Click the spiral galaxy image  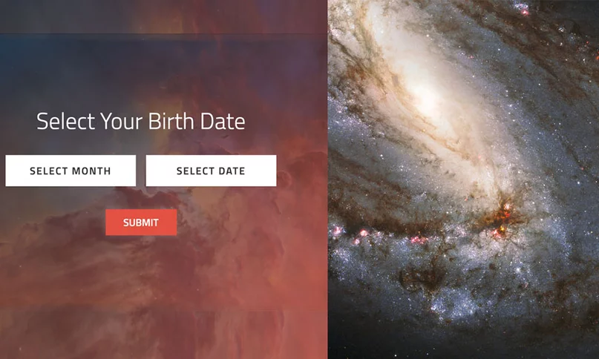click(463, 179)
